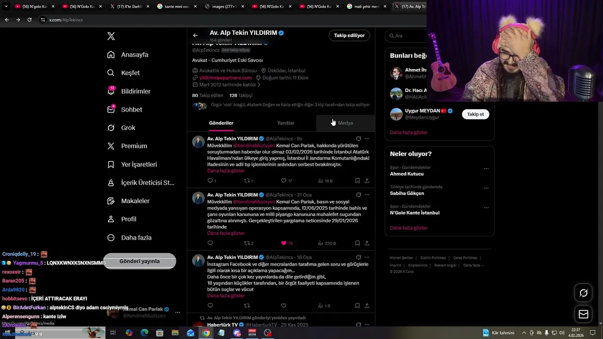This screenshot has width=603, height=339.
Task: View 80 Takip edilen list
Action: click(x=208, y=96)
